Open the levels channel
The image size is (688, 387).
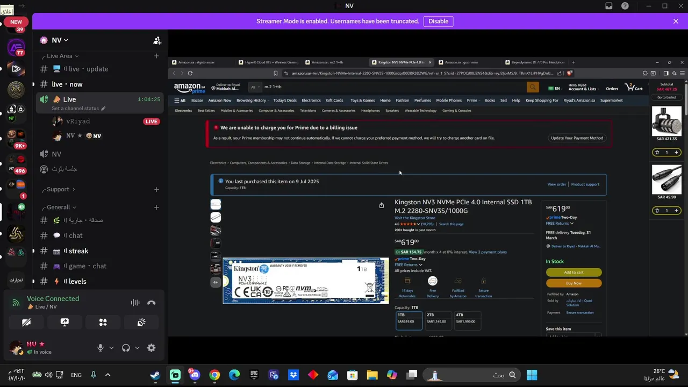click(100, 281)
